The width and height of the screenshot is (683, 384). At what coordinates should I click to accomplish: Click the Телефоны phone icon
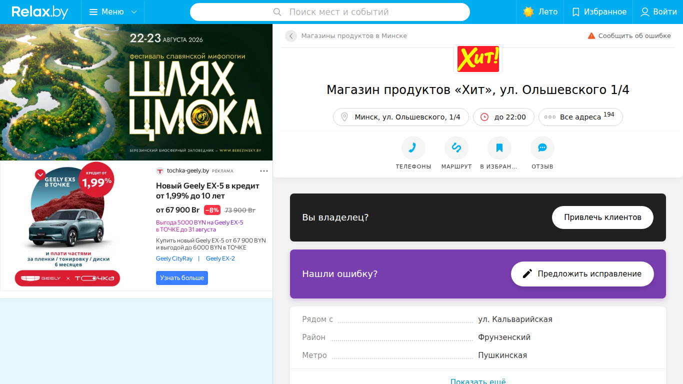(x=413, y=148)
